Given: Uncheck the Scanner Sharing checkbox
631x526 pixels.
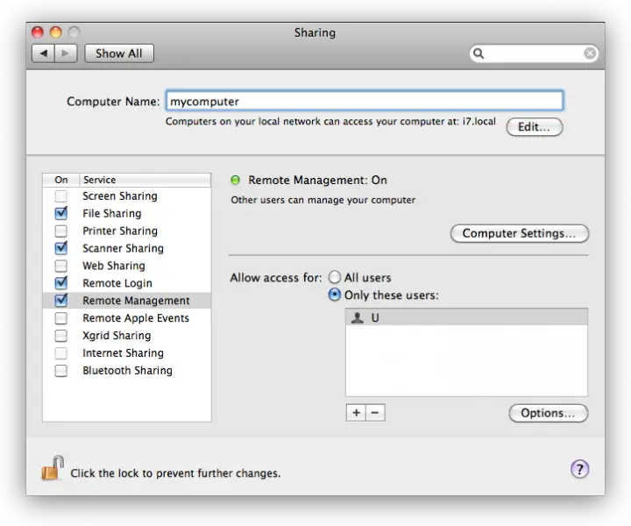Looking at the screenshot, I should (61, 248).
